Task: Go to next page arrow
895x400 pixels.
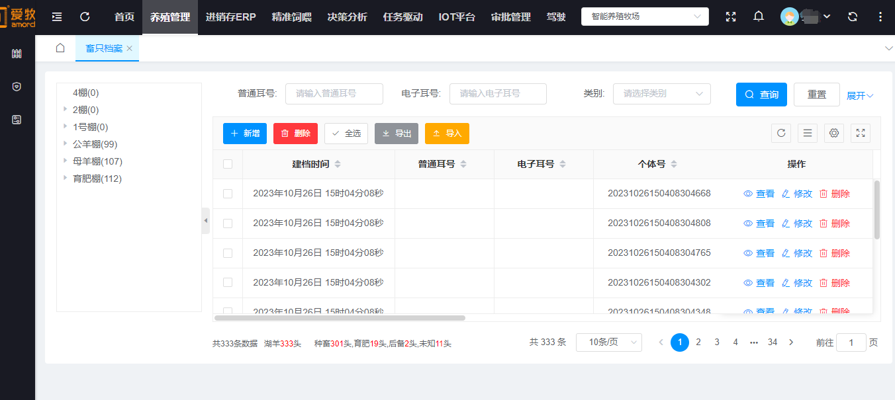Action: point(791,342)
